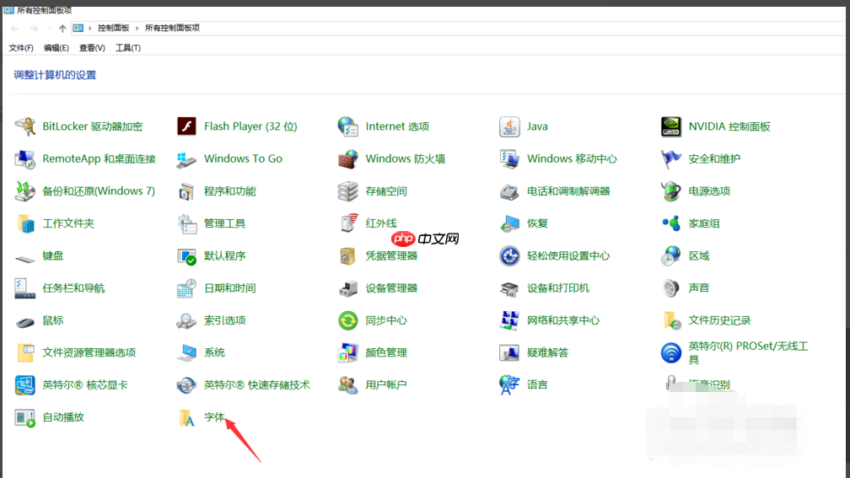This screenshot has width=850, height=478.
Task: Open the 设备和打印机 icon
Action: (x=509, y=288)
